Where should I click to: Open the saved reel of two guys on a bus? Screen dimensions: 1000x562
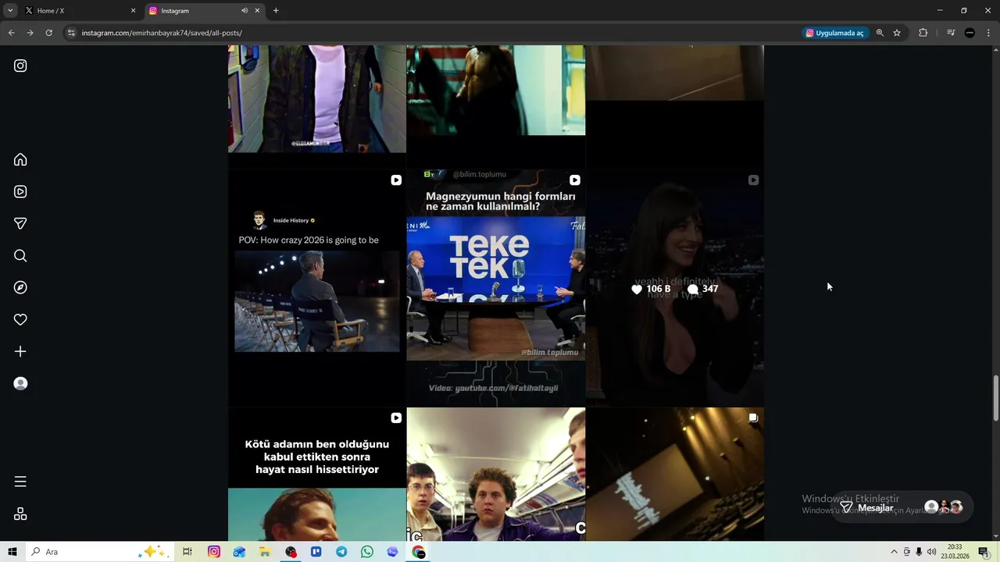coord(495,475)
